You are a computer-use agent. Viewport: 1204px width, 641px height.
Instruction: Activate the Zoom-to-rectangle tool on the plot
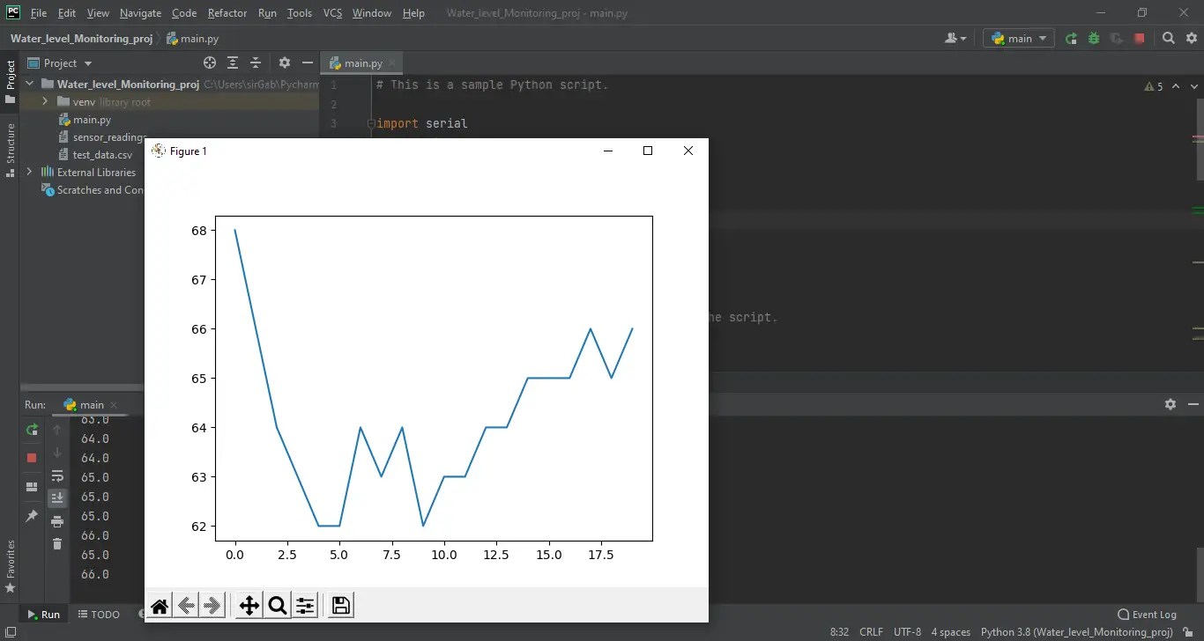tap(277, 605)
